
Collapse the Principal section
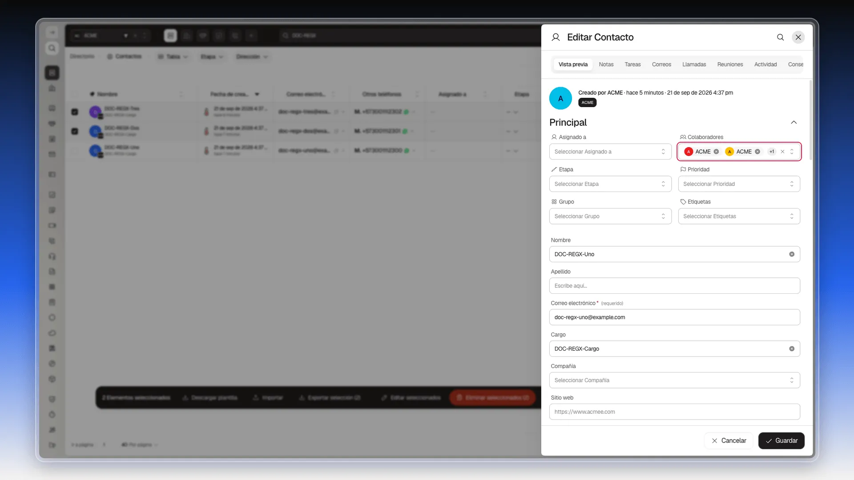pyautogui.click(x=794, y=122)
